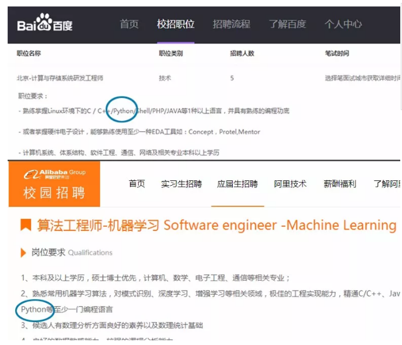
Task: Click the EDA tools Concept, Protel requirement line
Action: tap(139, 132)
